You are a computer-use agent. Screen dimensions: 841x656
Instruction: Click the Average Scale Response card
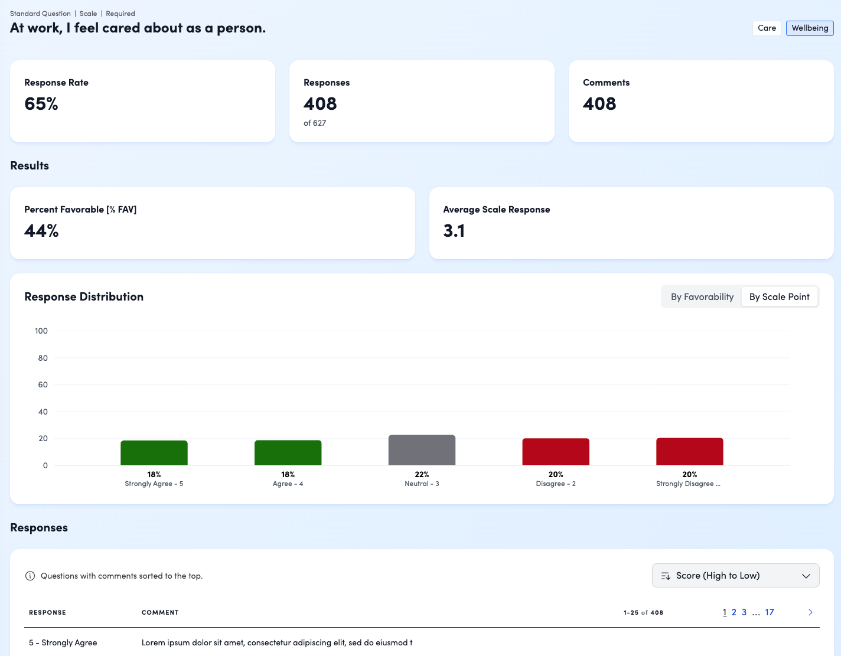631,223
